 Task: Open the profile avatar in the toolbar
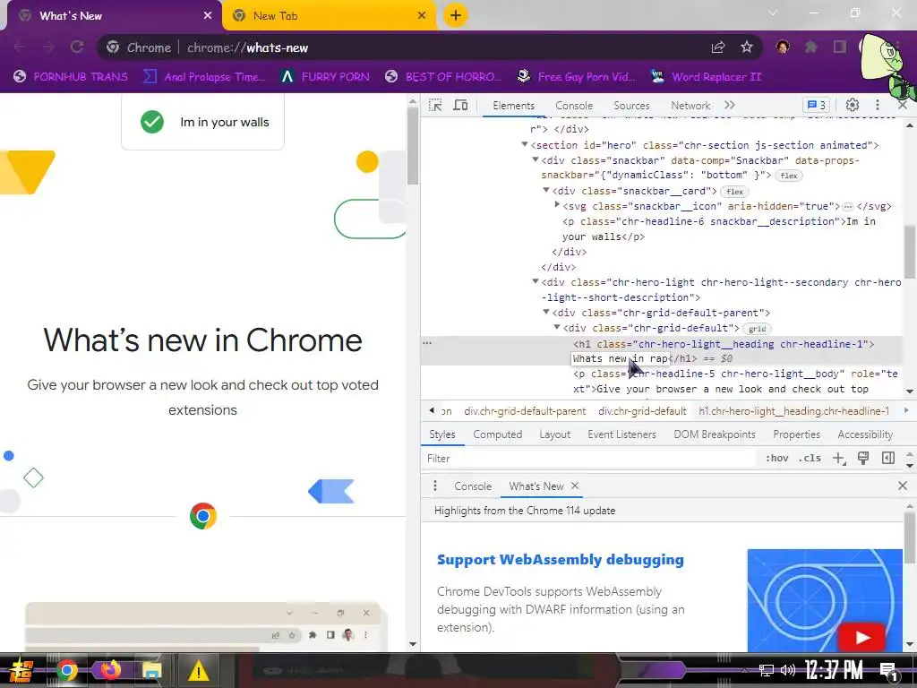(x=783, y=47)
